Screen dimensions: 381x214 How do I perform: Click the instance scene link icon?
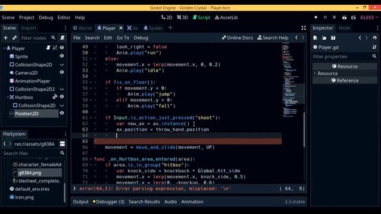tap(14, 38)
